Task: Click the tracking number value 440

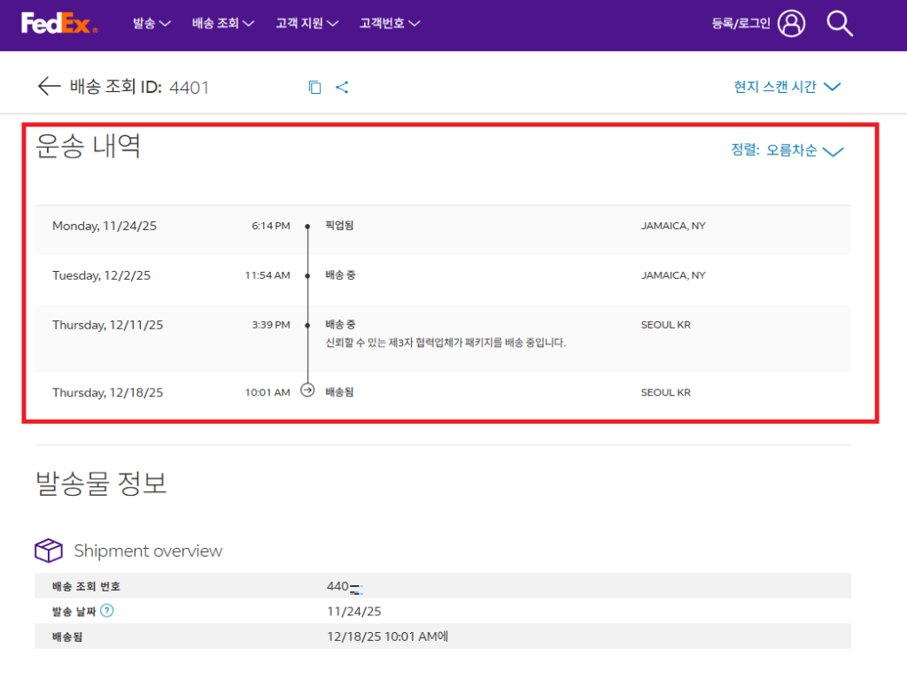Action: point(345,586)
